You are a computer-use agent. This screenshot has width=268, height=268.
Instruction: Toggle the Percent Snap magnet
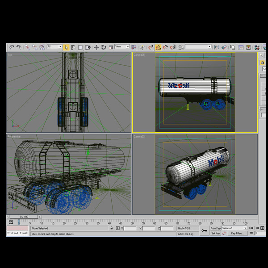[x=165, y=47]
